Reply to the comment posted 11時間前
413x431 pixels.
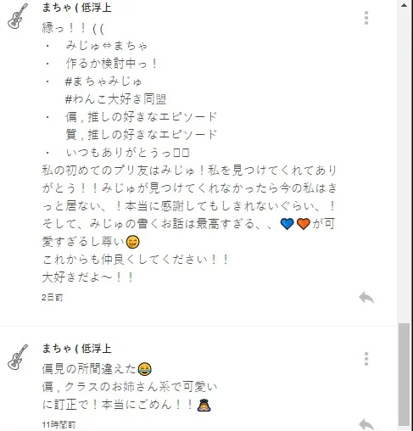(366, 424)
